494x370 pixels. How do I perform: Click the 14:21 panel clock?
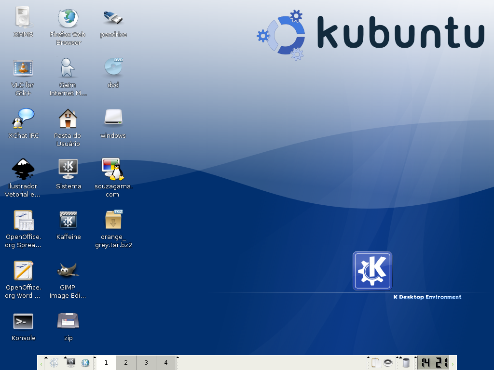(x=433, y=362)
